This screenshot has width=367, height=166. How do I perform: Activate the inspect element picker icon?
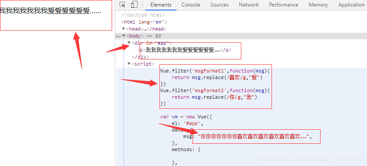coord(123,5)
